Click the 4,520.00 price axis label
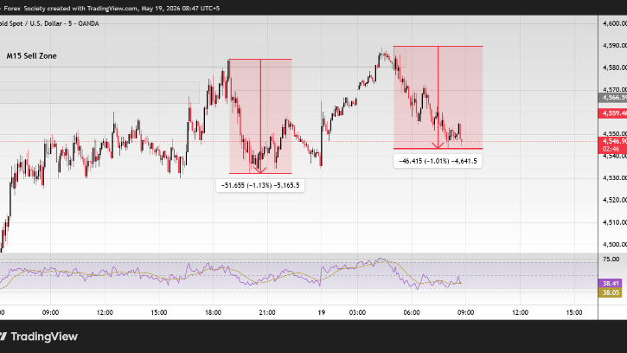Image resolution: width=627 pixels, height=353 pixels. coord(614,200)
